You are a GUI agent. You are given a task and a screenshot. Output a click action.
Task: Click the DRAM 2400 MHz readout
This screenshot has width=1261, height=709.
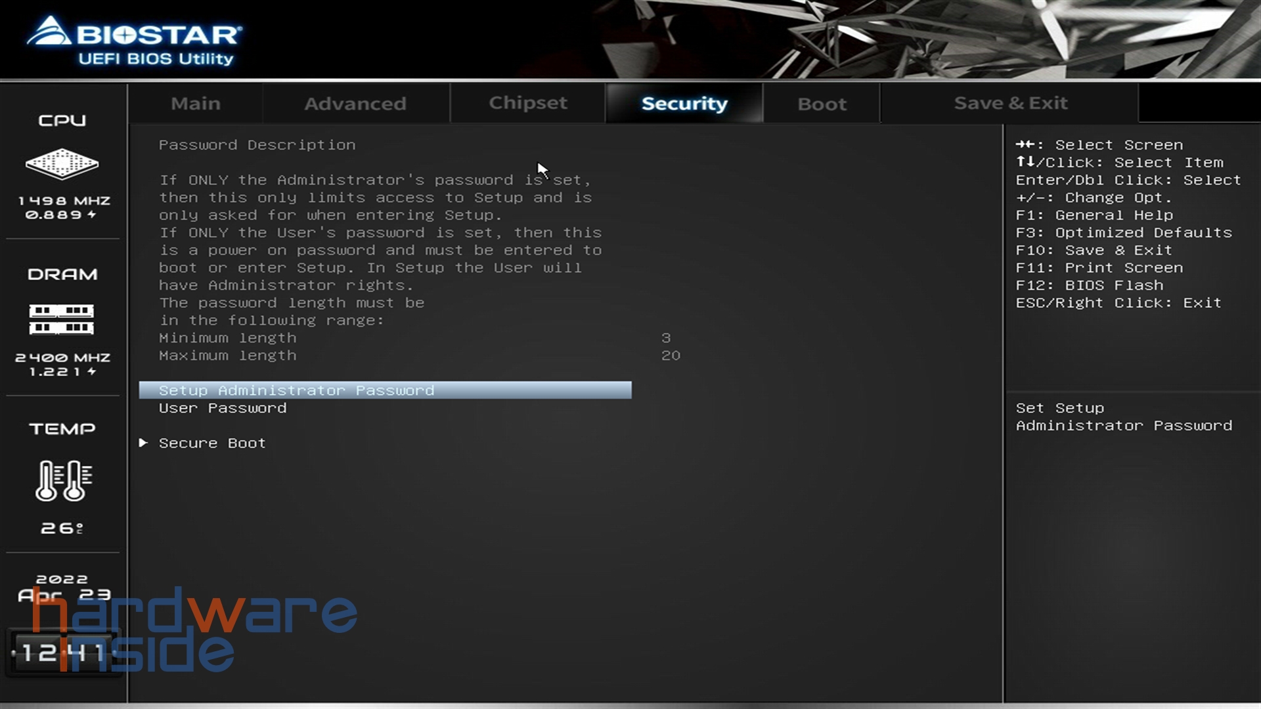(62, 358)
